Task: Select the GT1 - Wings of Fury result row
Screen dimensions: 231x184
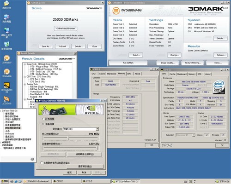Action: pos(44,67)
